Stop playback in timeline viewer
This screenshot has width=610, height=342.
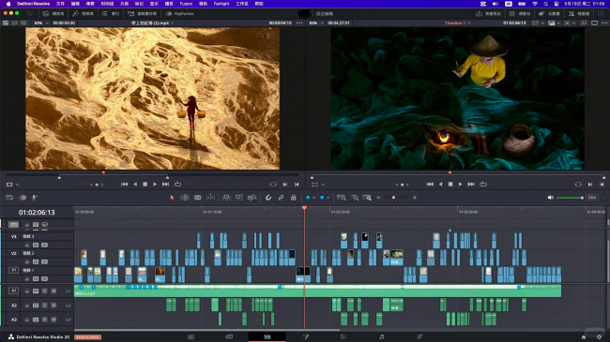(x=450, y=185)
